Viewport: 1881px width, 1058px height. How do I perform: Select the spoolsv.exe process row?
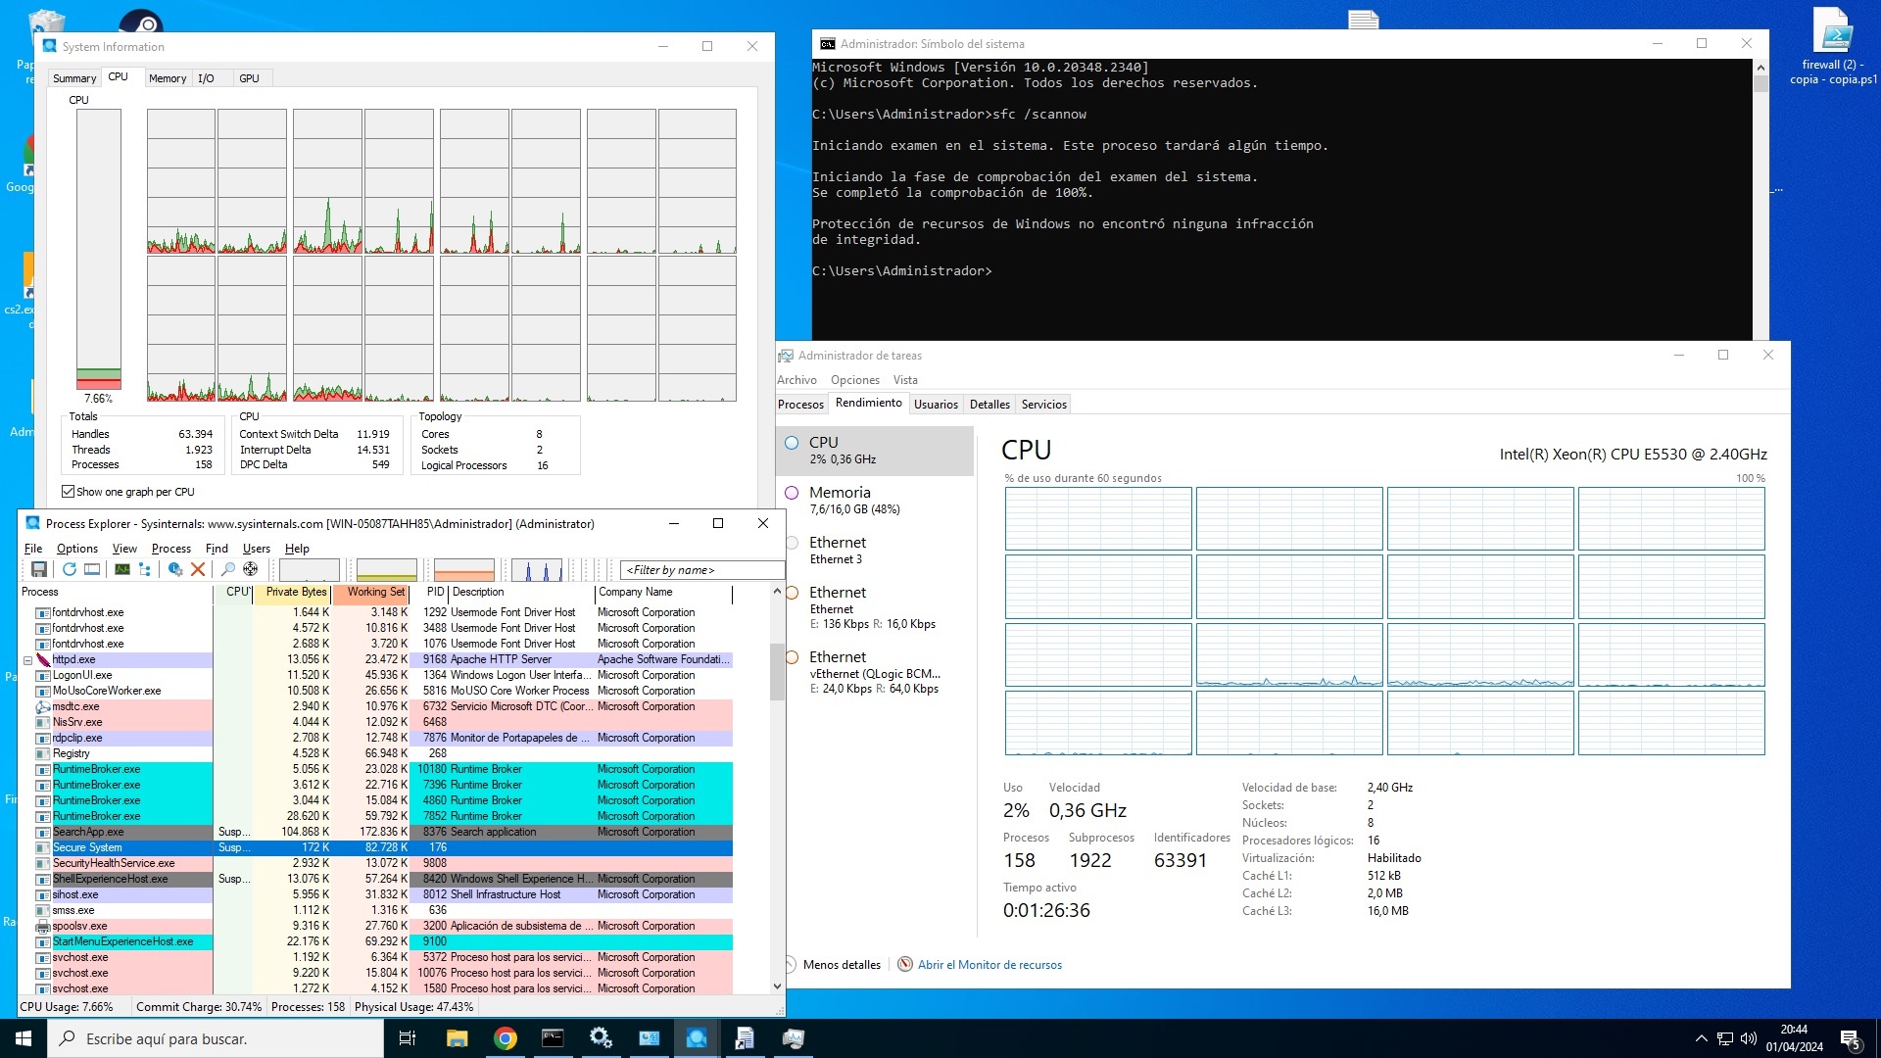(x=375, y=926)
